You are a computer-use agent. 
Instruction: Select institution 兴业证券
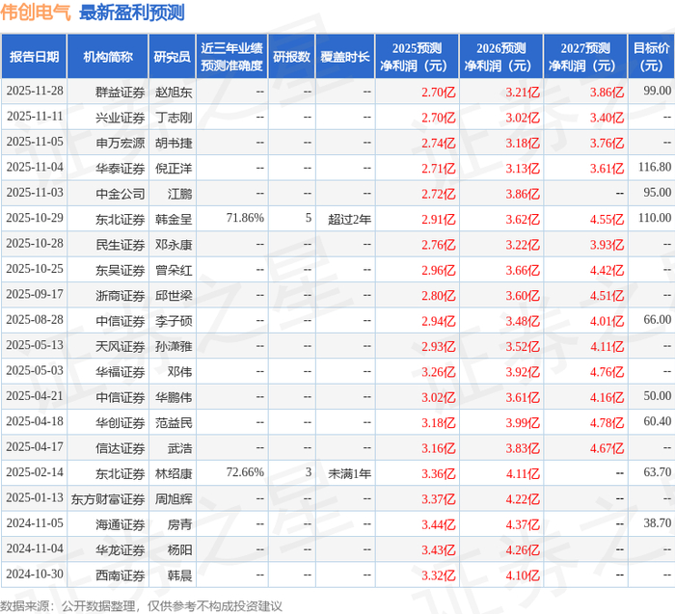pyautogui.click(x=121, y=118)
